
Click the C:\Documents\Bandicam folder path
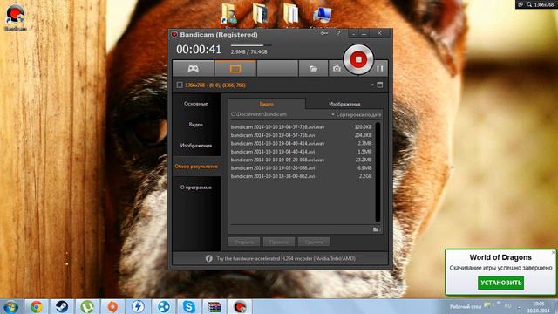pyautogui.click(x=259, y=114)
